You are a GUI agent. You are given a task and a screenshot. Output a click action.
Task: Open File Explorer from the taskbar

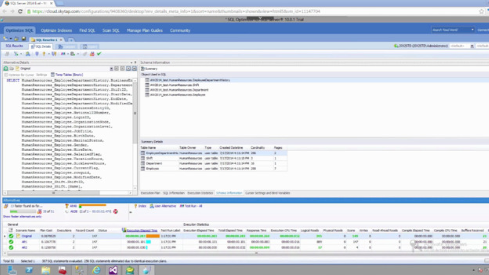click(x=46, y=270)
